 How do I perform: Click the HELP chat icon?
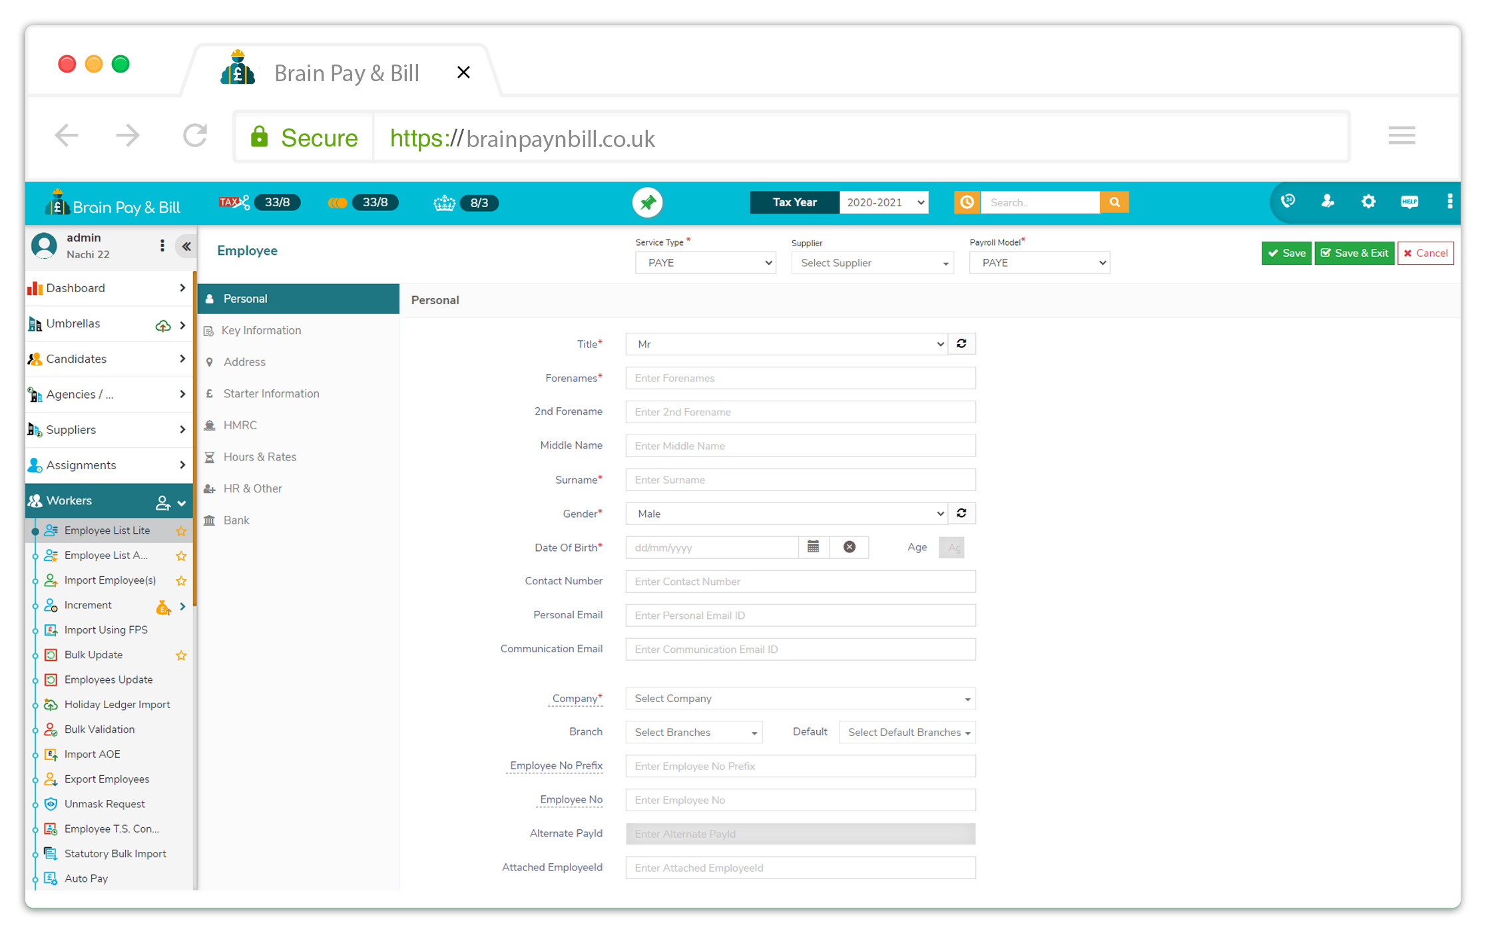point(1409,202)
